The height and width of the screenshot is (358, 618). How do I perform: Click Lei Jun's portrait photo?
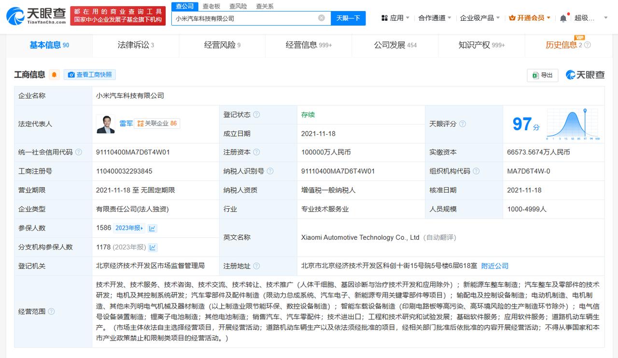pyautogui.click(x=105, y=124)
